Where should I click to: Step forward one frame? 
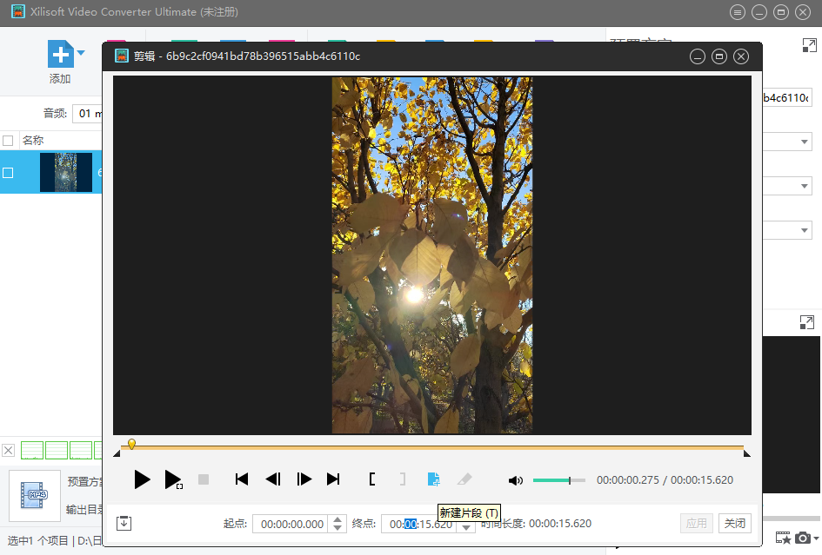pos(304,479)
